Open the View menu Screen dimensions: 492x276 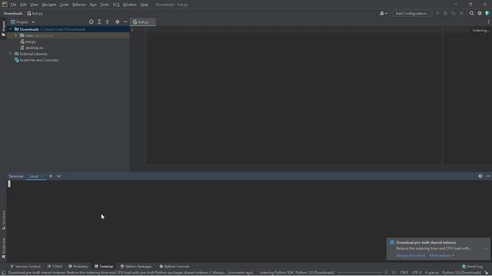[34, 5]
